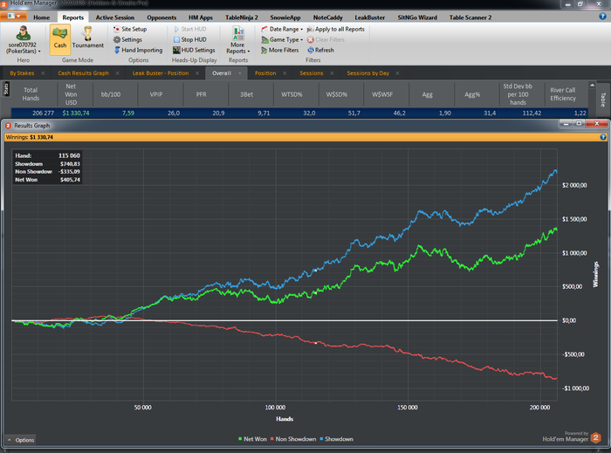Image resolution: width=611 pixels, height=453 pixels.
Task: Open the More Reports dropdown
Action: coord(237,40)
